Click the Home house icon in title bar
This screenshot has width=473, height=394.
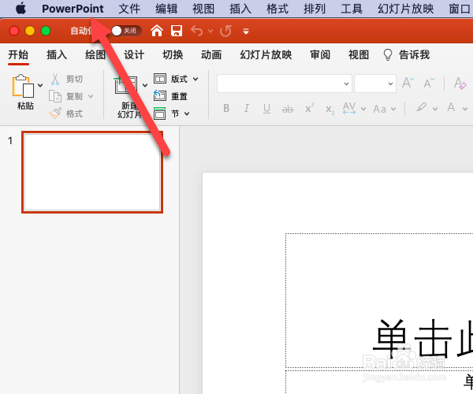157,31
